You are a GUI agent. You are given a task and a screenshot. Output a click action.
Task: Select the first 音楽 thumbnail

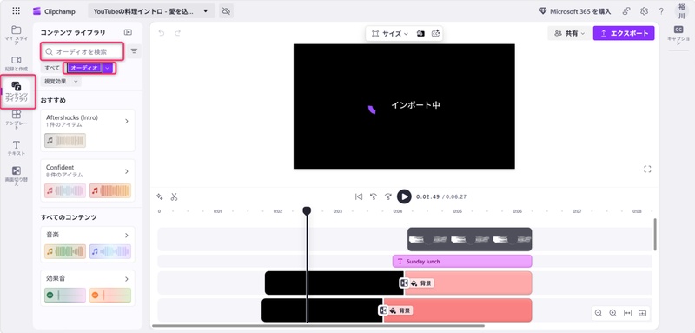point(65,251)
